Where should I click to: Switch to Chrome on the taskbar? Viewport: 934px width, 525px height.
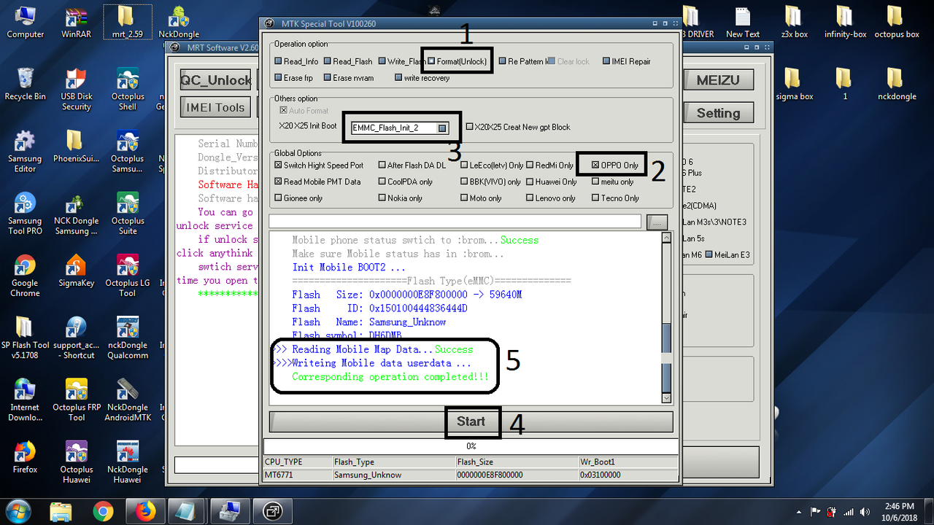(x=104, y=510)
